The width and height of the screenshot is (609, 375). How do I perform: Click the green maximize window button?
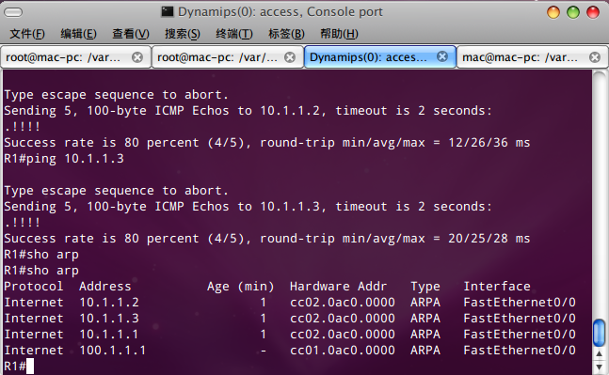click(x=573, y=12)
